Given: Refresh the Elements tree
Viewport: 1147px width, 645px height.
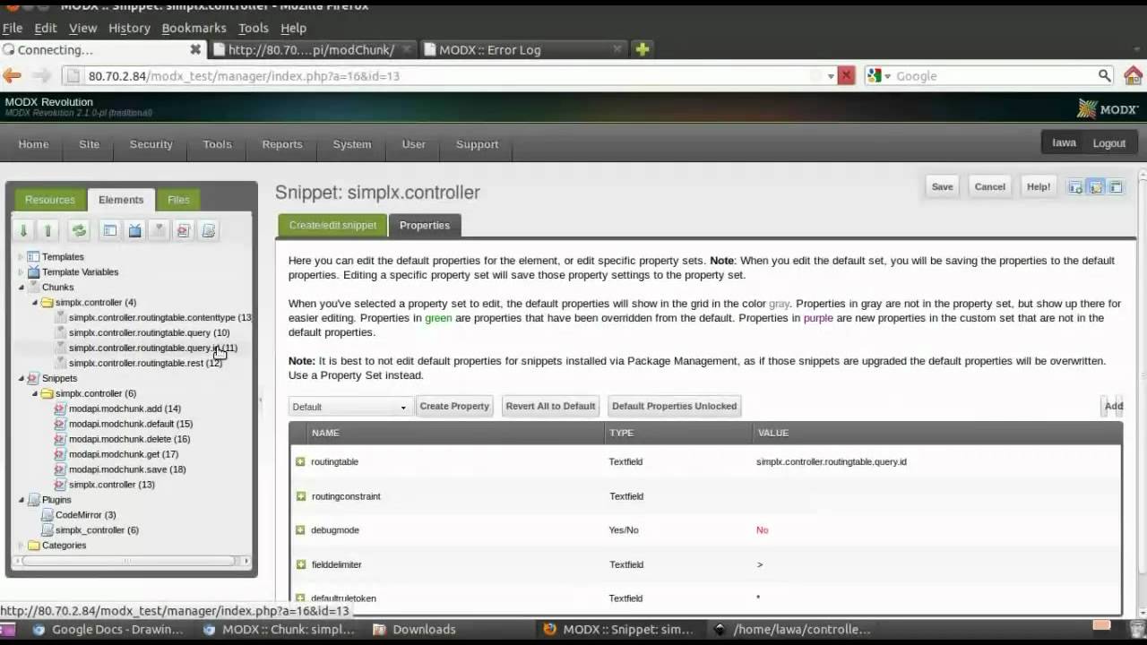Looking at the screenshot, I should (x=79, y=230).
